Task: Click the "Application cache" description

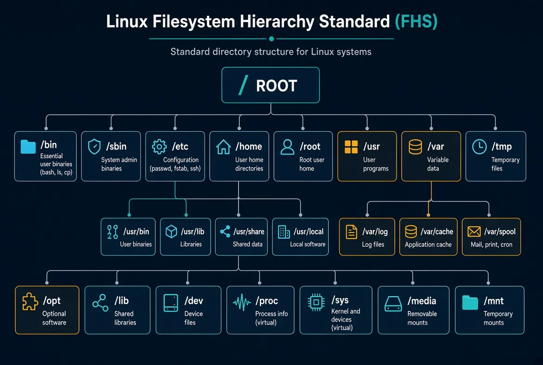Action: [x=428, y=244]
